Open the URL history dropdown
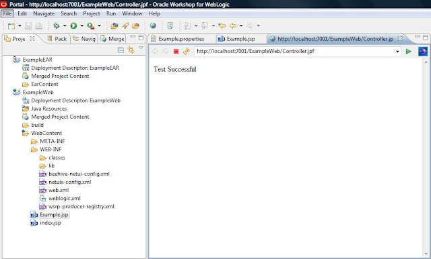 [397, 52]
